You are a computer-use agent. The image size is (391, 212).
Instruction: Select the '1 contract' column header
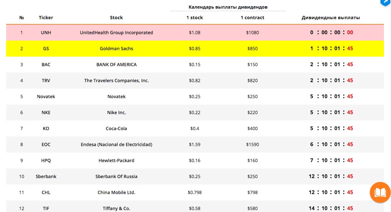pos(252,18)
